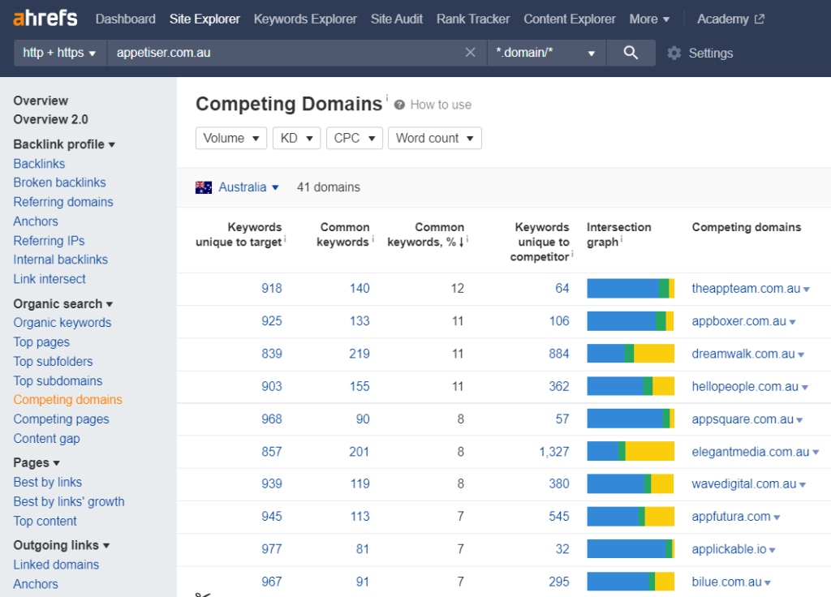Click unique target keywords value 918

click(x=272, y=288)
